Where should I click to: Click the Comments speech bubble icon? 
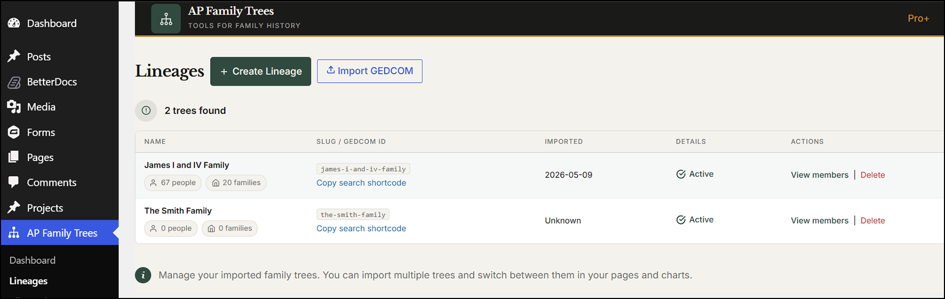pos(14,182)
